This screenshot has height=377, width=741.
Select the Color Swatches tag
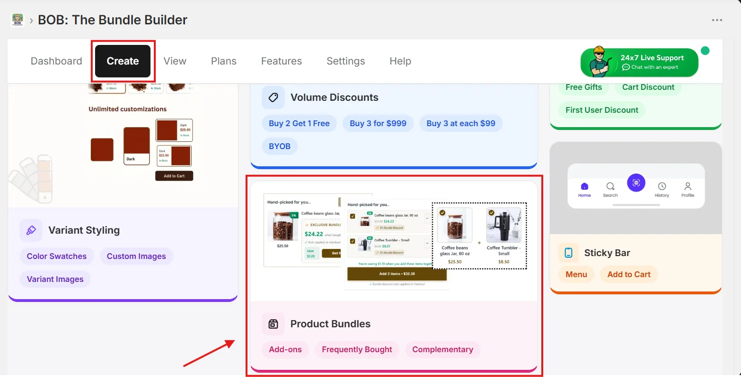click(x=57, y=256)
